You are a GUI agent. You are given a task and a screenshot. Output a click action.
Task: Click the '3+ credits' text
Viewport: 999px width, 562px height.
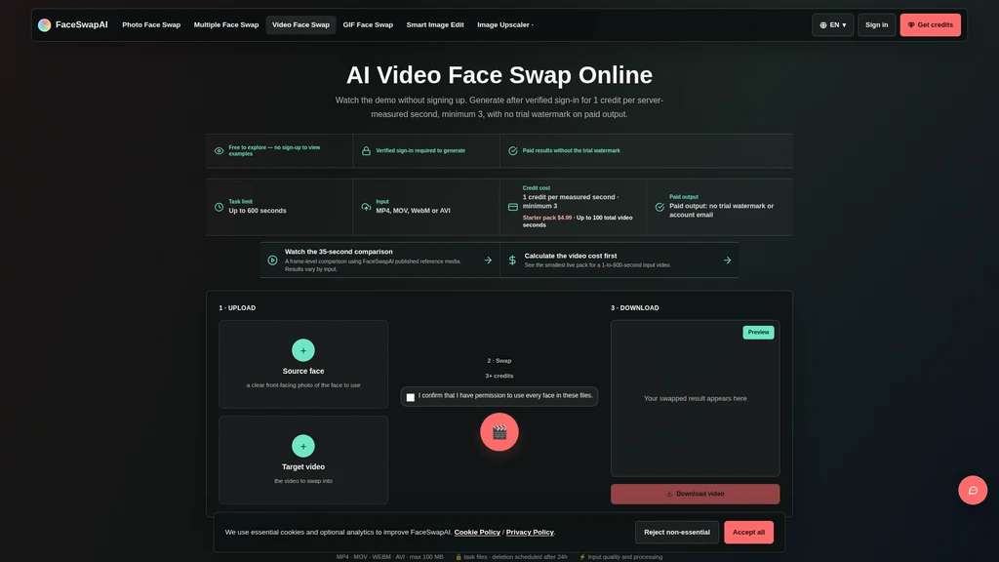(499, 376)
